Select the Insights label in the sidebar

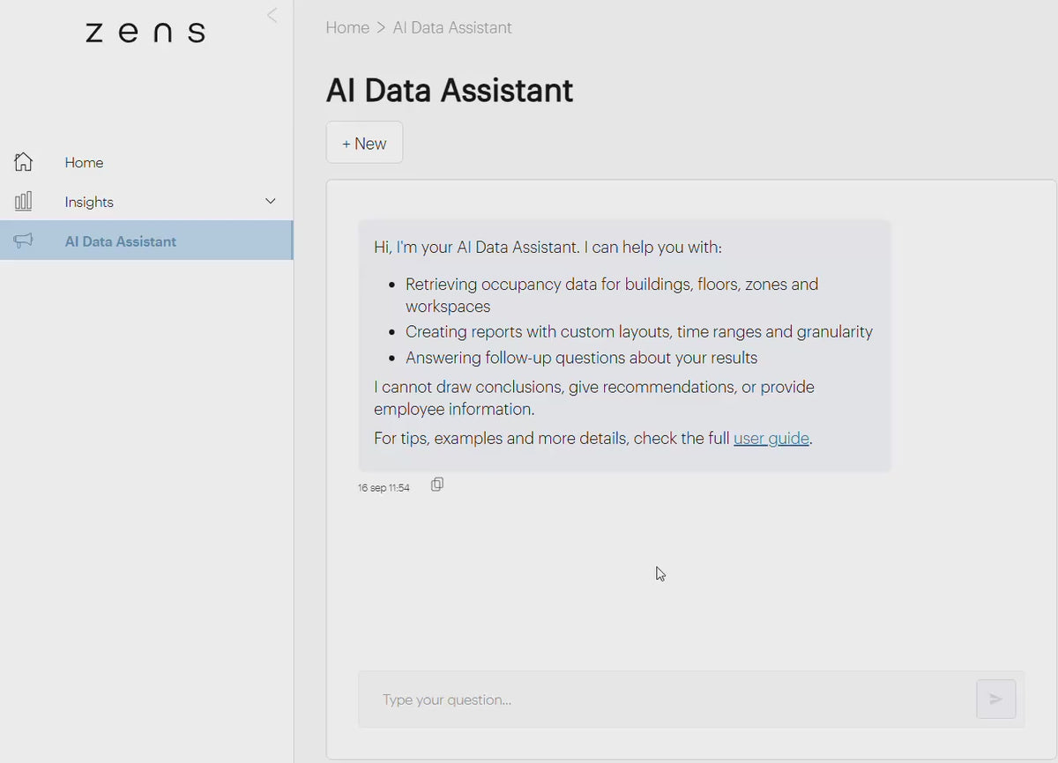(89, 203)
